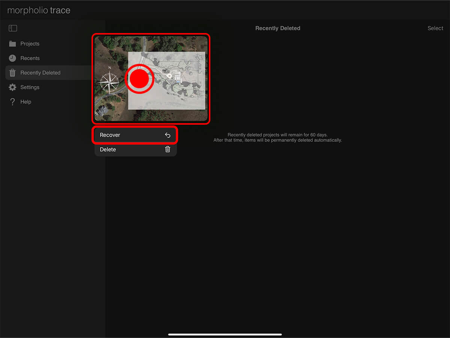450x338 pixels.
Task: Choose Recover from the context menu
Action: pos(110,135)
